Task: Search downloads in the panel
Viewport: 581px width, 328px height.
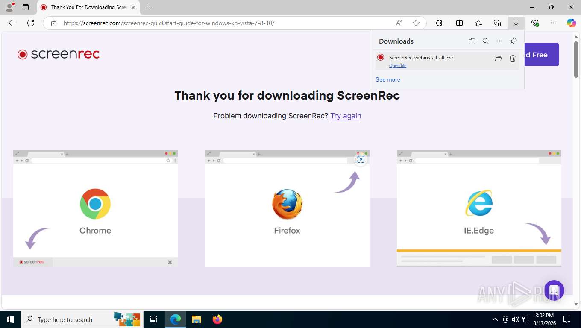Action: 486,41
